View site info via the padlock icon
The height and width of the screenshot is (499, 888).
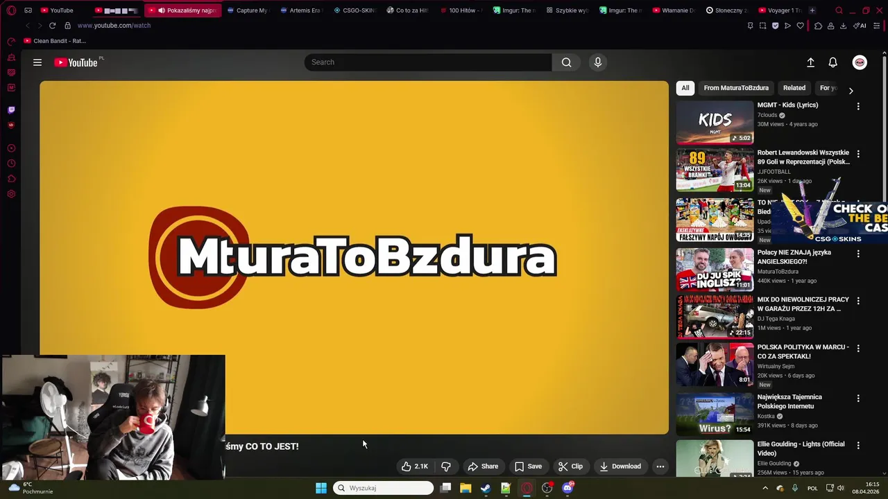[x=67, y=26]
